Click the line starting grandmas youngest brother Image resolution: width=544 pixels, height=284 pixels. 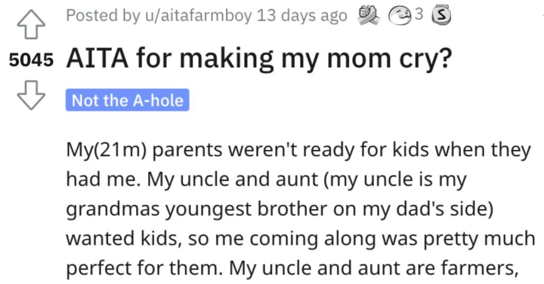[x=279, y=209]
